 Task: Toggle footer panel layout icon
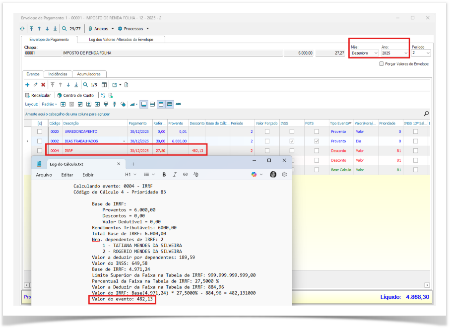coord(143,104)
